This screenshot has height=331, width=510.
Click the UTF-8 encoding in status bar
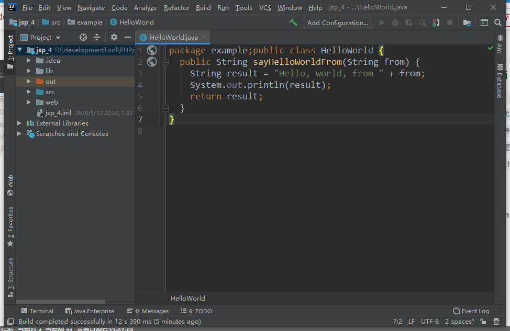[430, 321]
